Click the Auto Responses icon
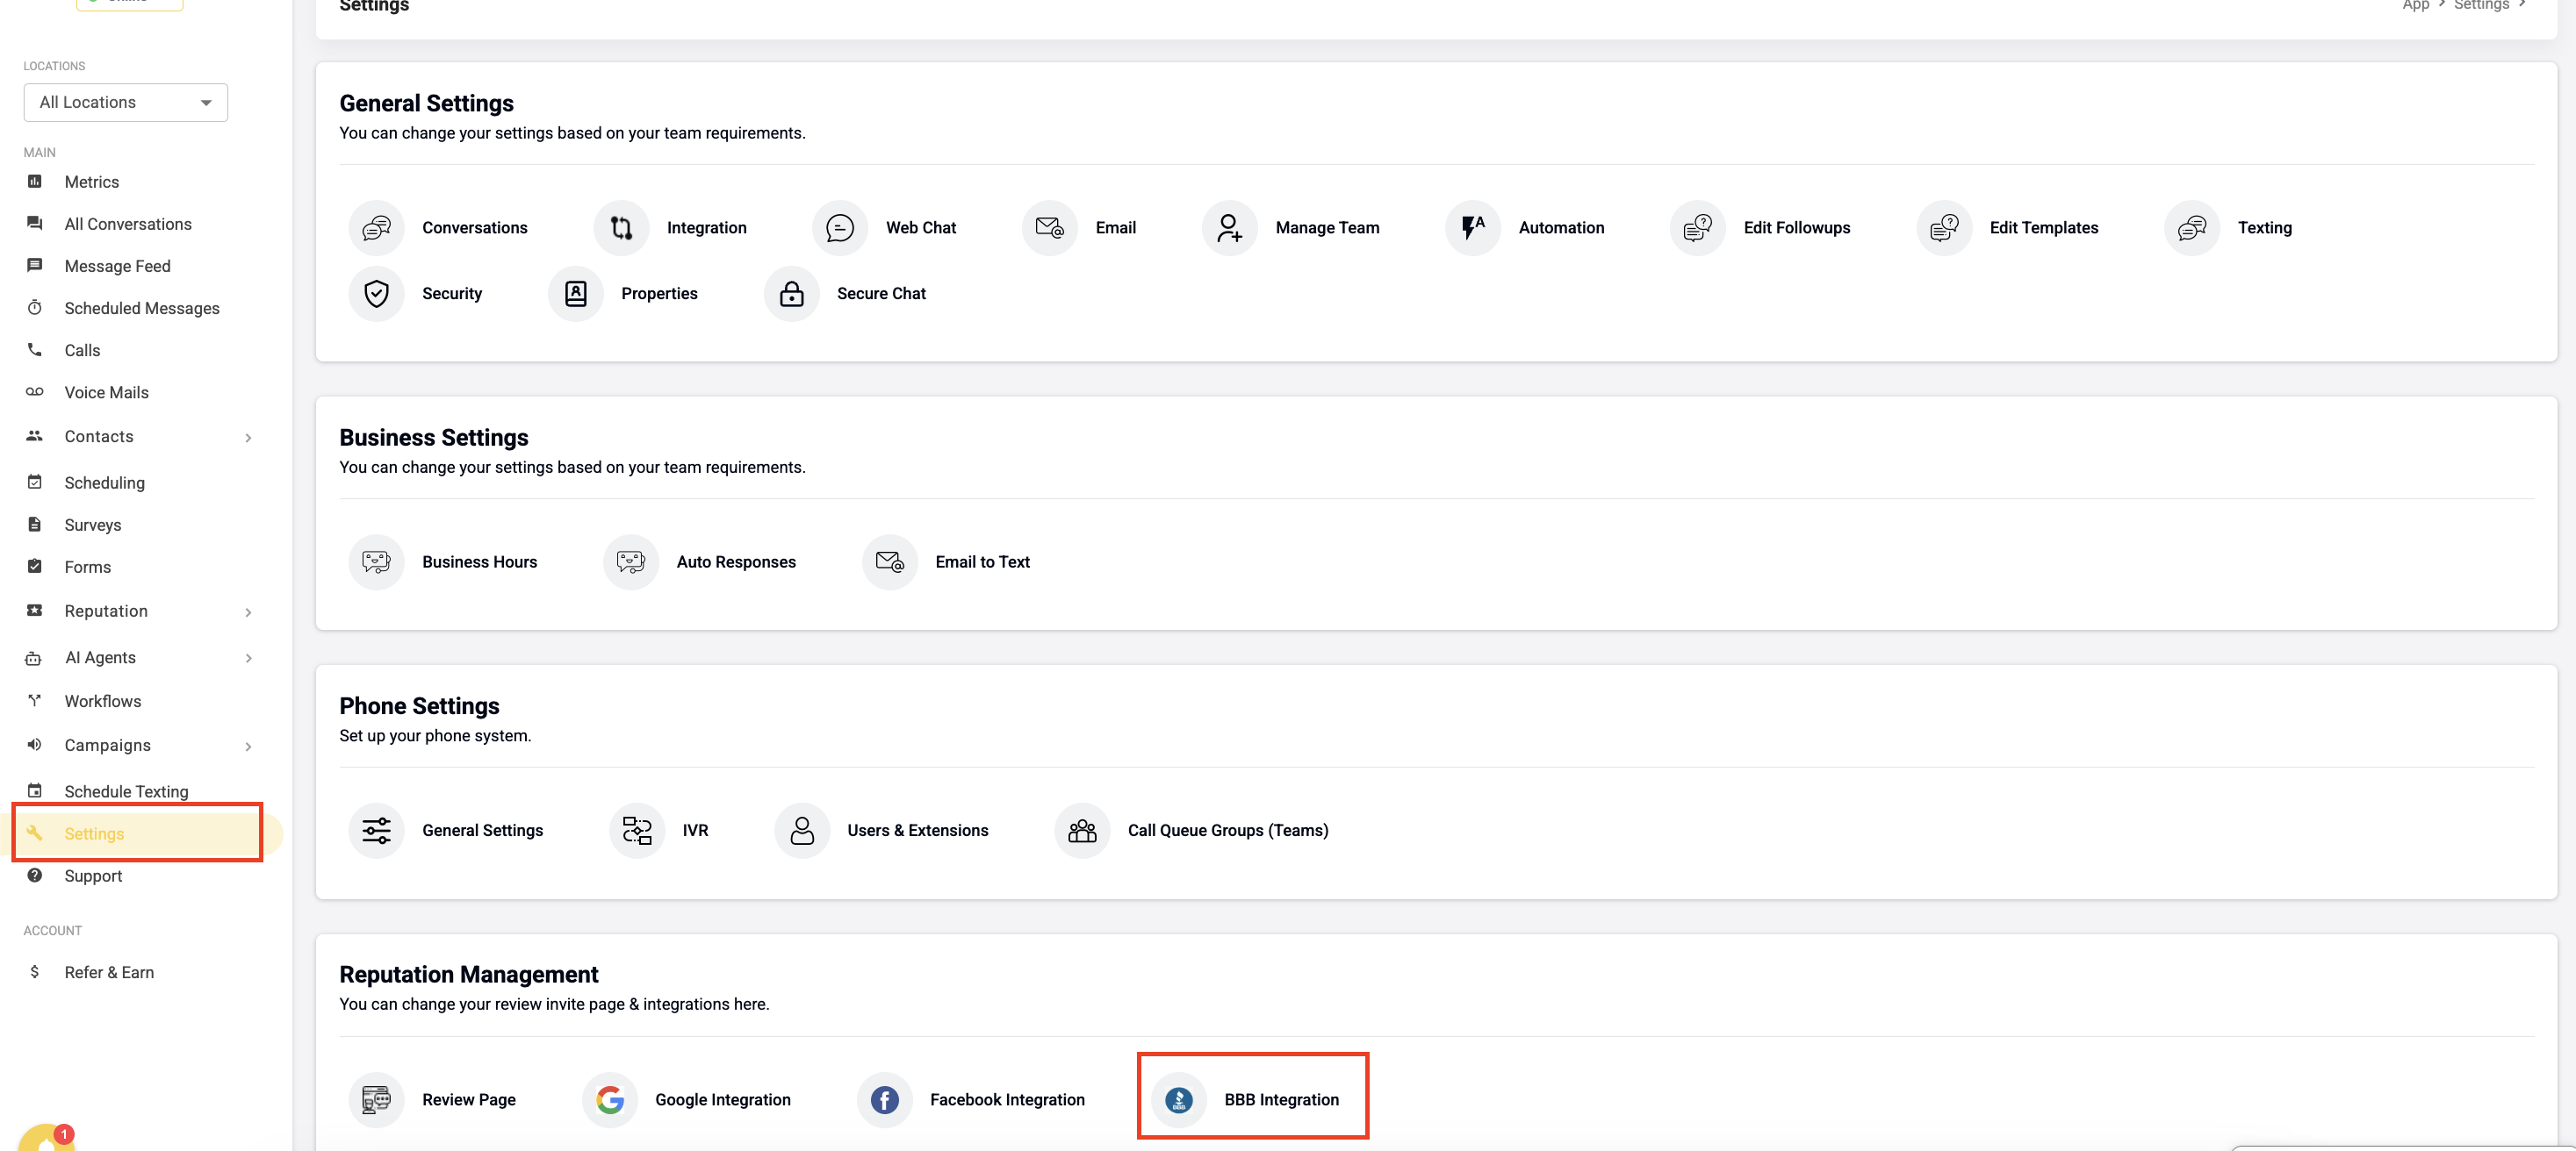 point(630,562)
